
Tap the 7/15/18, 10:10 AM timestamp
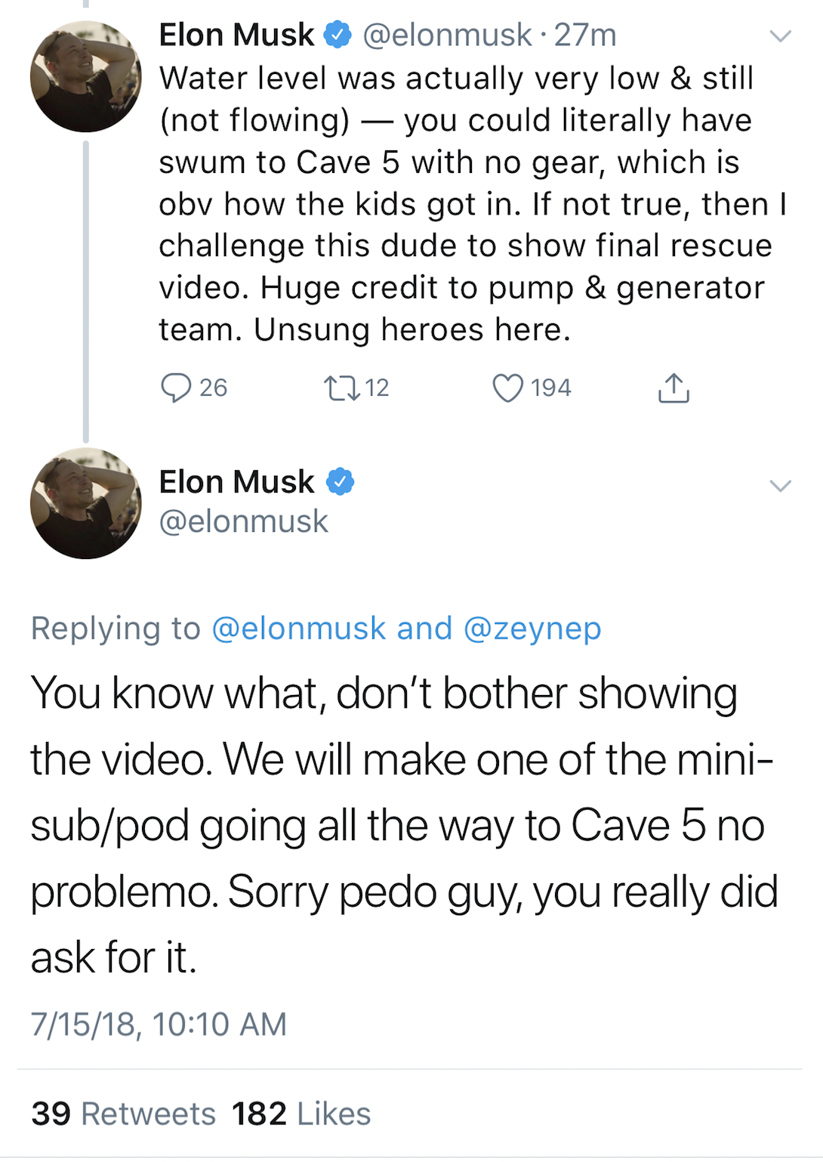click(159, 1024)
